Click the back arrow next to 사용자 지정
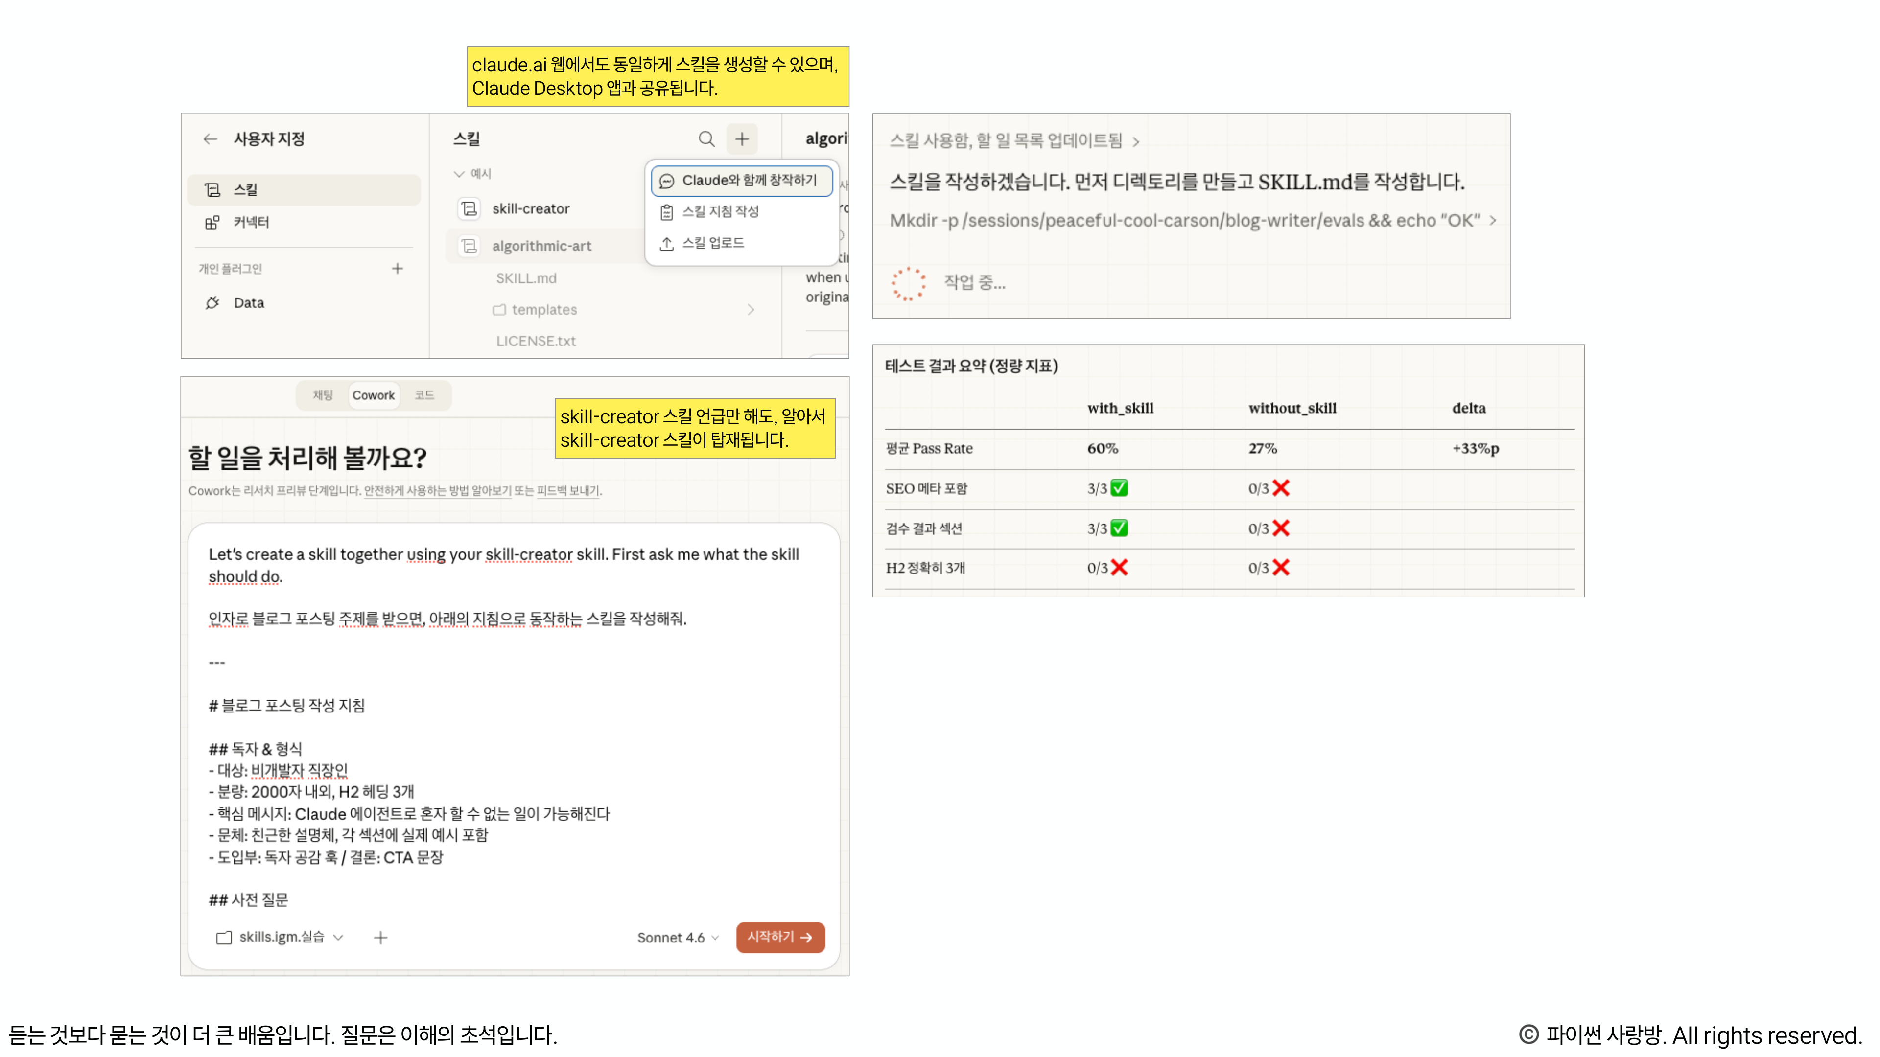 click(x=210, y=138)
